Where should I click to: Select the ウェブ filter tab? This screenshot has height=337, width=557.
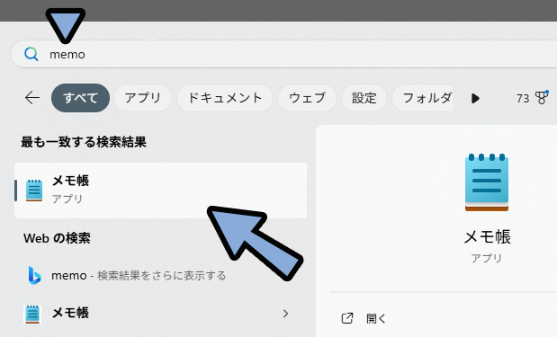(307, 98)
